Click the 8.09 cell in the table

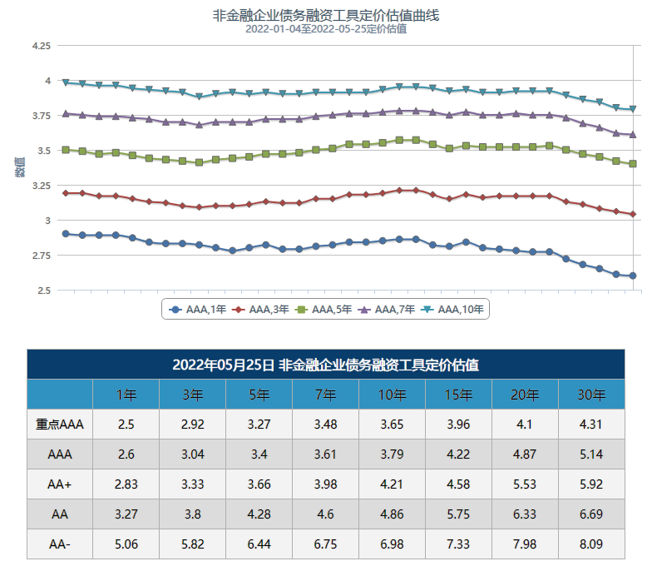coord(591,544)
